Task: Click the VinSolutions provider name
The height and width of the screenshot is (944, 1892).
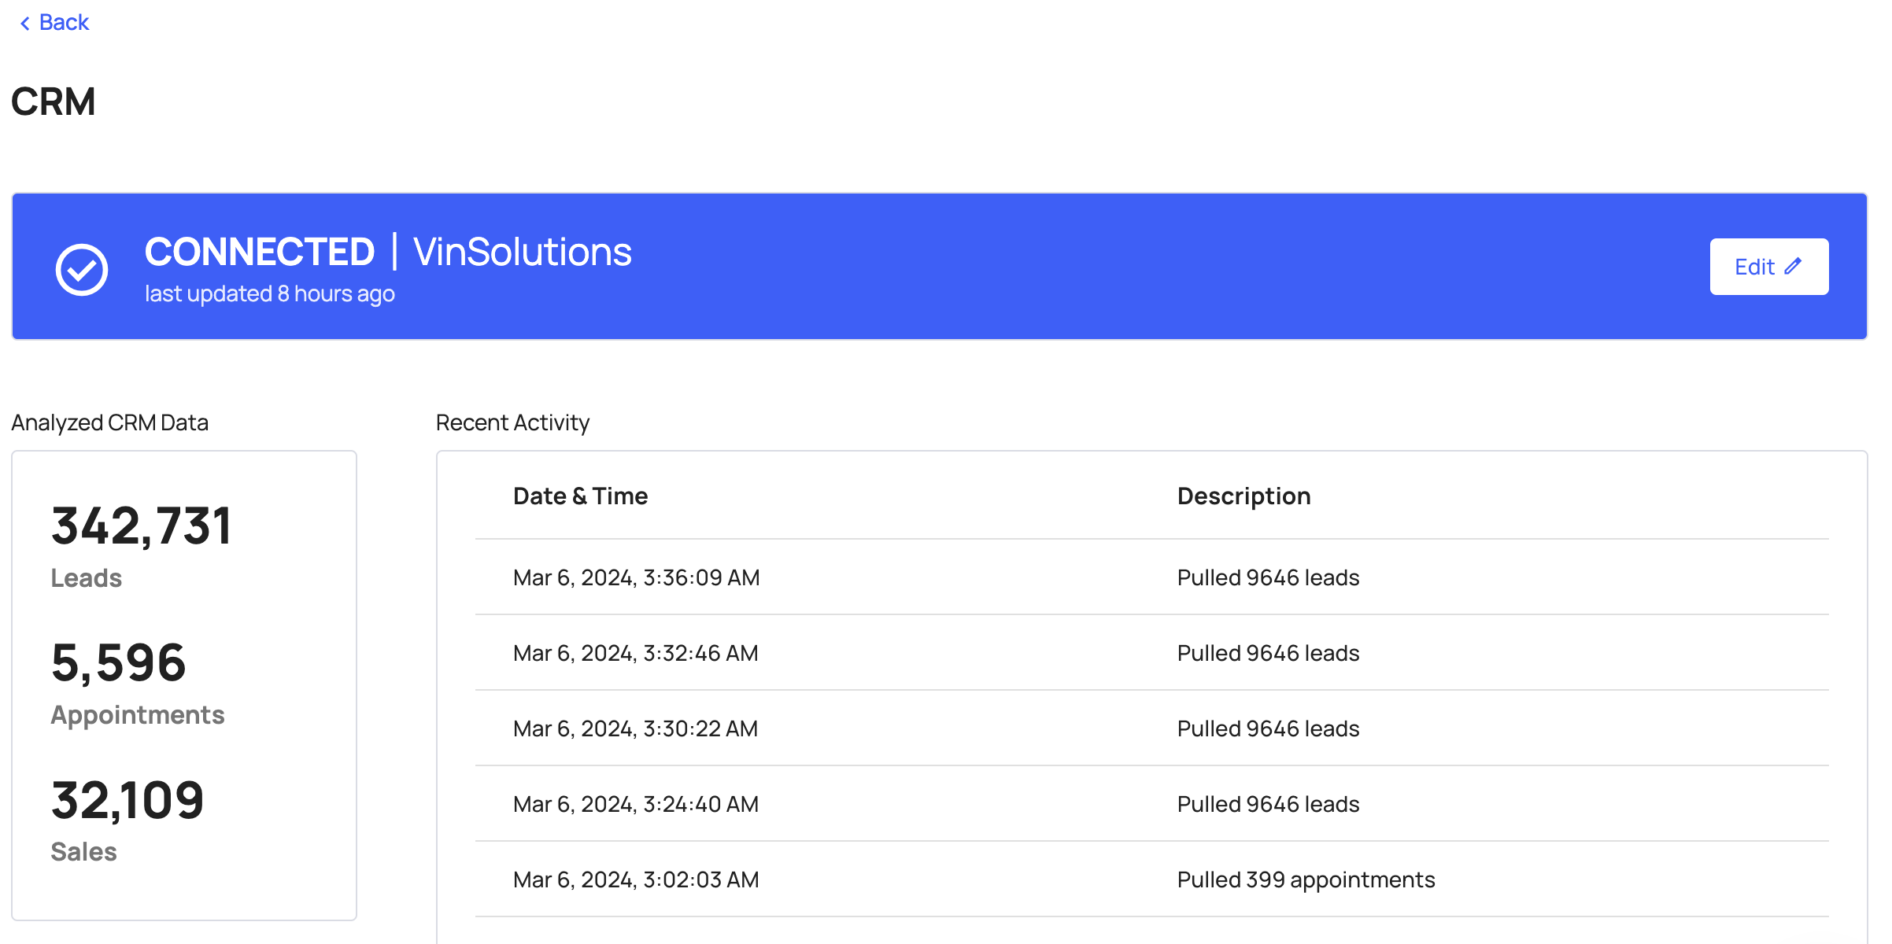Action: point(522,252)
